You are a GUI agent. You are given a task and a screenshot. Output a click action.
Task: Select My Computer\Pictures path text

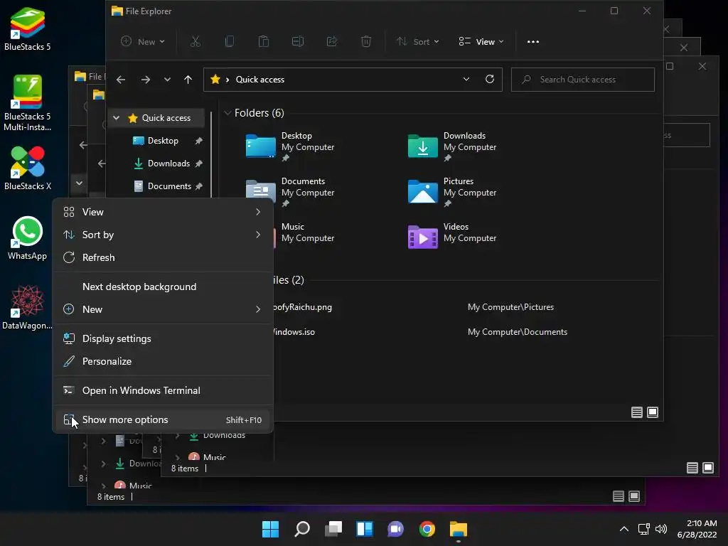(x=510, y=307)
